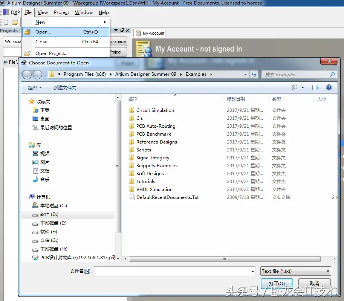This screenshot has height=301, width=344.
Task: Select the Cis folder
Action: click(x=139, y=118)
